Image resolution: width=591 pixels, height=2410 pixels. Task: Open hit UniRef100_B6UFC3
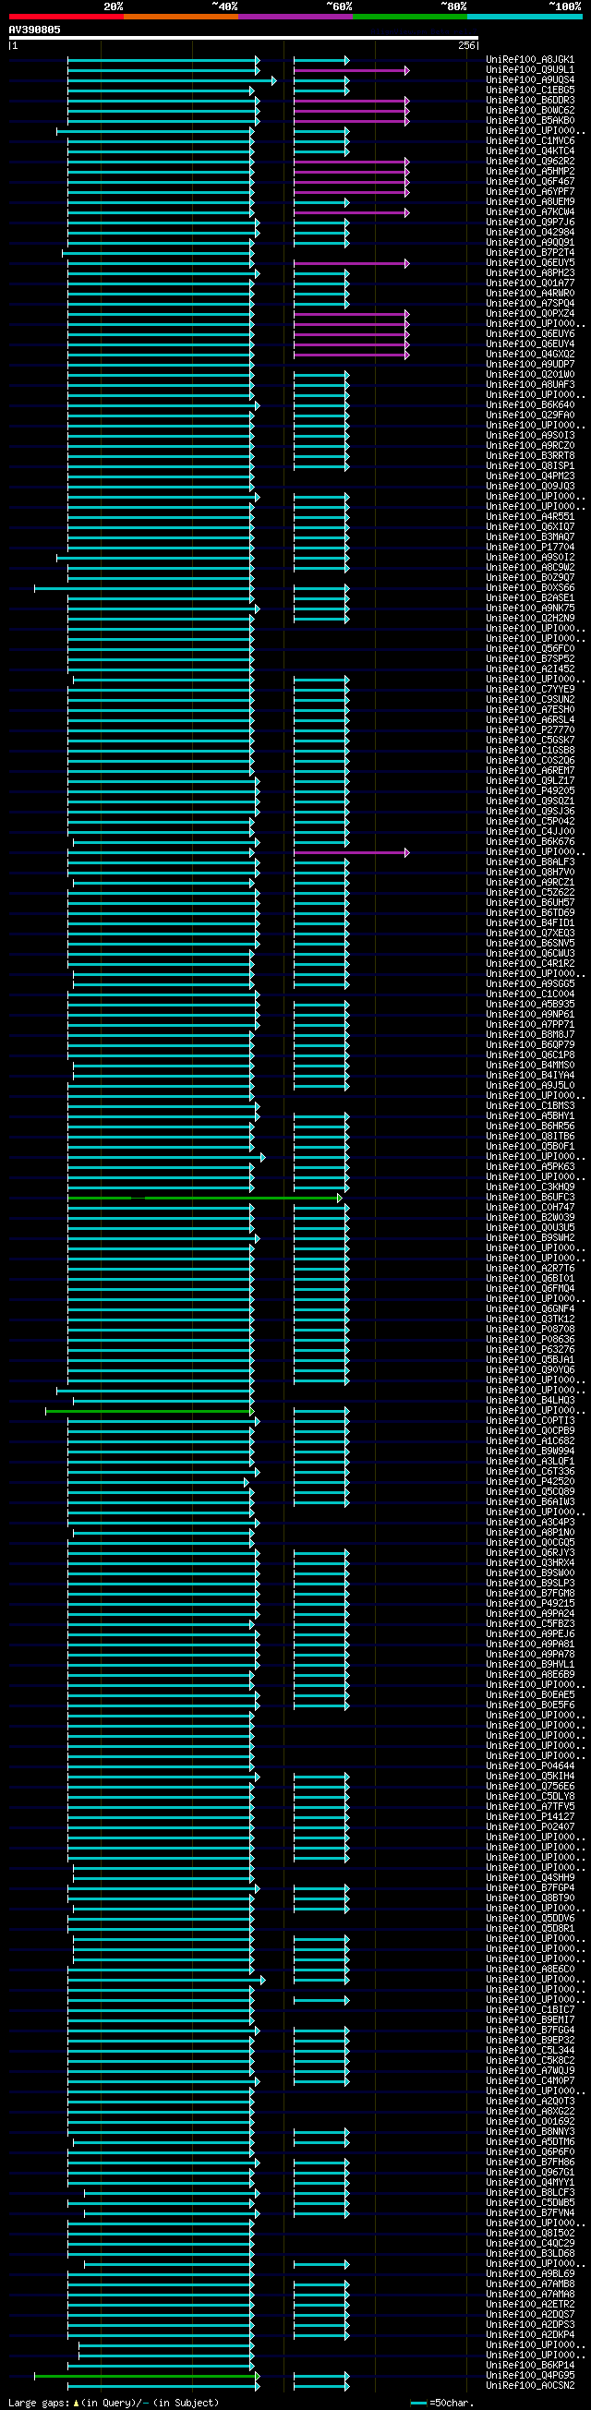coord(529,1198)
